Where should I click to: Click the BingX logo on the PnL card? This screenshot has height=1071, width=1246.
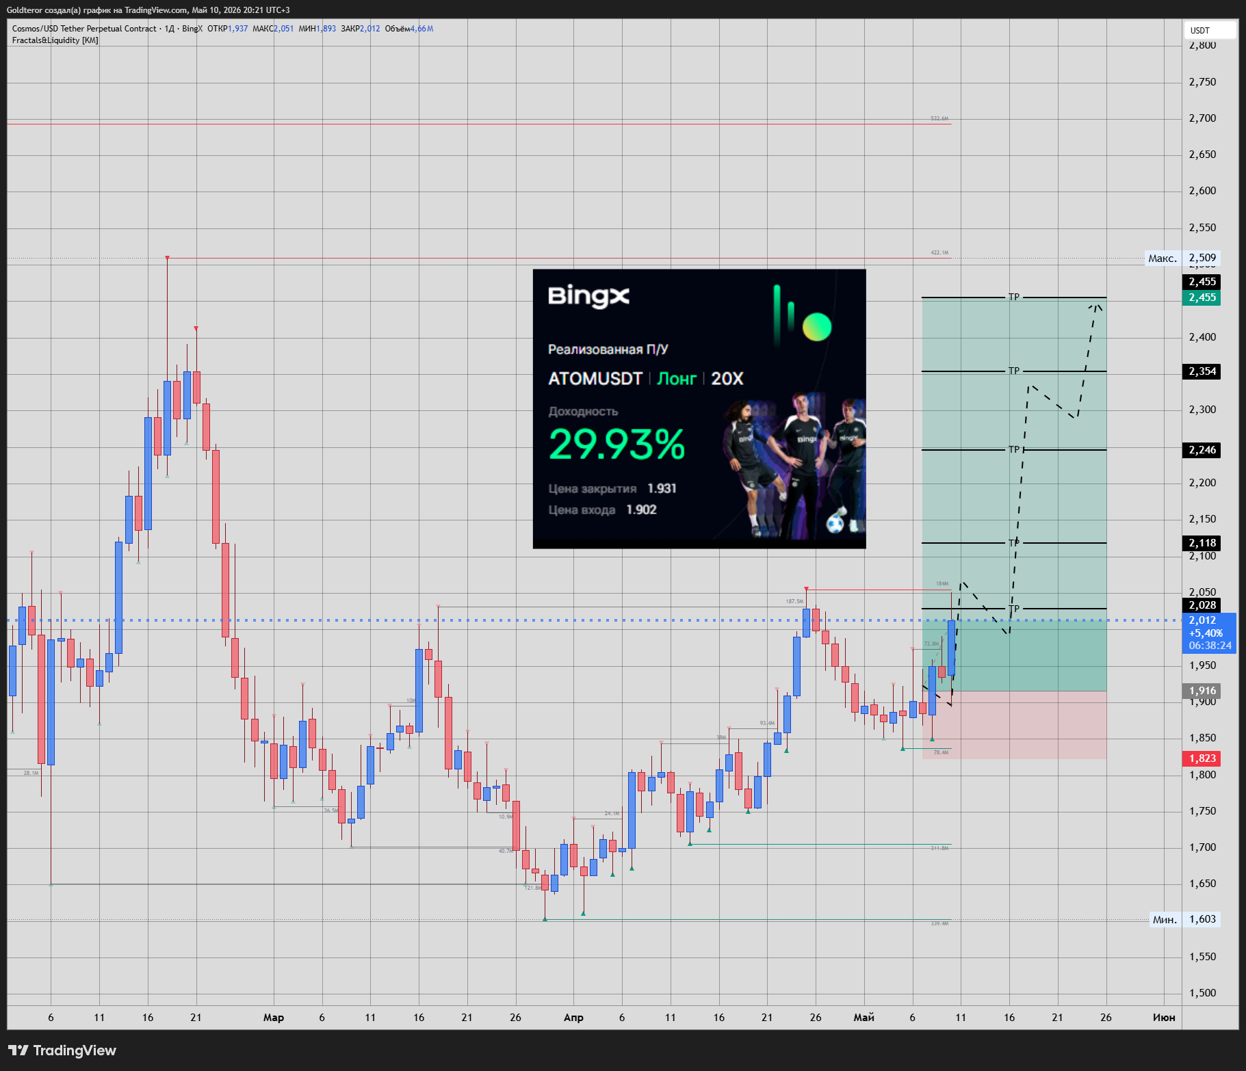pos(588,296)
